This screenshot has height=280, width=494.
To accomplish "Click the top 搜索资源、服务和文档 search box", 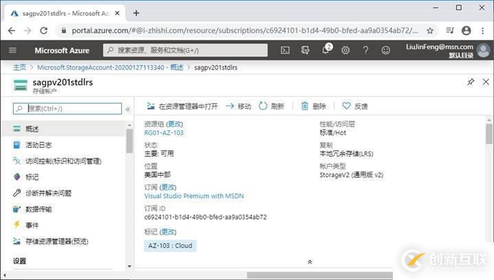I will pyautogui.click(x=185, y=50).
